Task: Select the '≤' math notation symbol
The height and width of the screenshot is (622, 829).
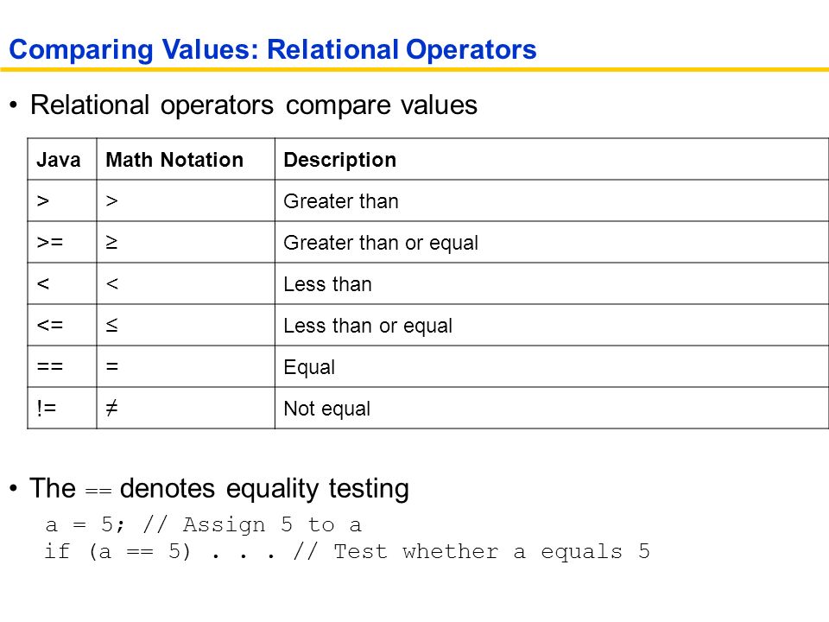Action: coord(111,325)
